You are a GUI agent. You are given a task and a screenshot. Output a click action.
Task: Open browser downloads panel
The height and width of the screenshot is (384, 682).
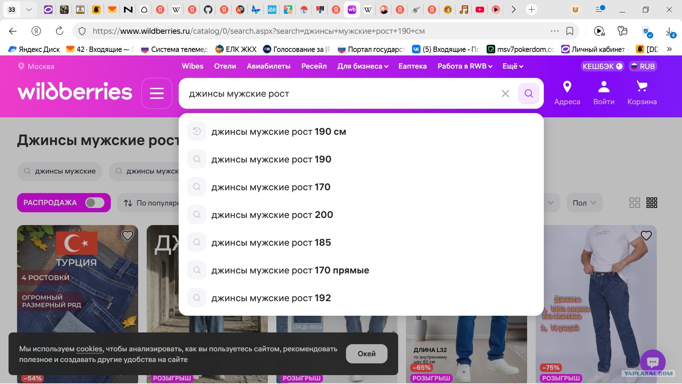click(x=670, y=32)
